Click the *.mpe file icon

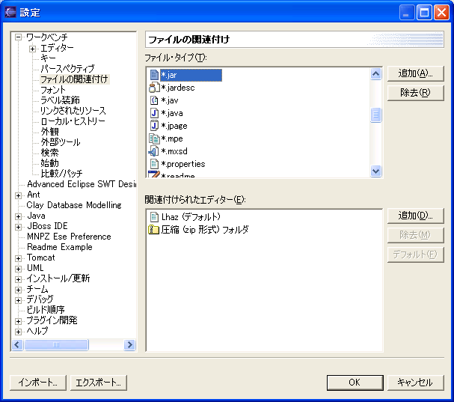(x=154, y=138)
